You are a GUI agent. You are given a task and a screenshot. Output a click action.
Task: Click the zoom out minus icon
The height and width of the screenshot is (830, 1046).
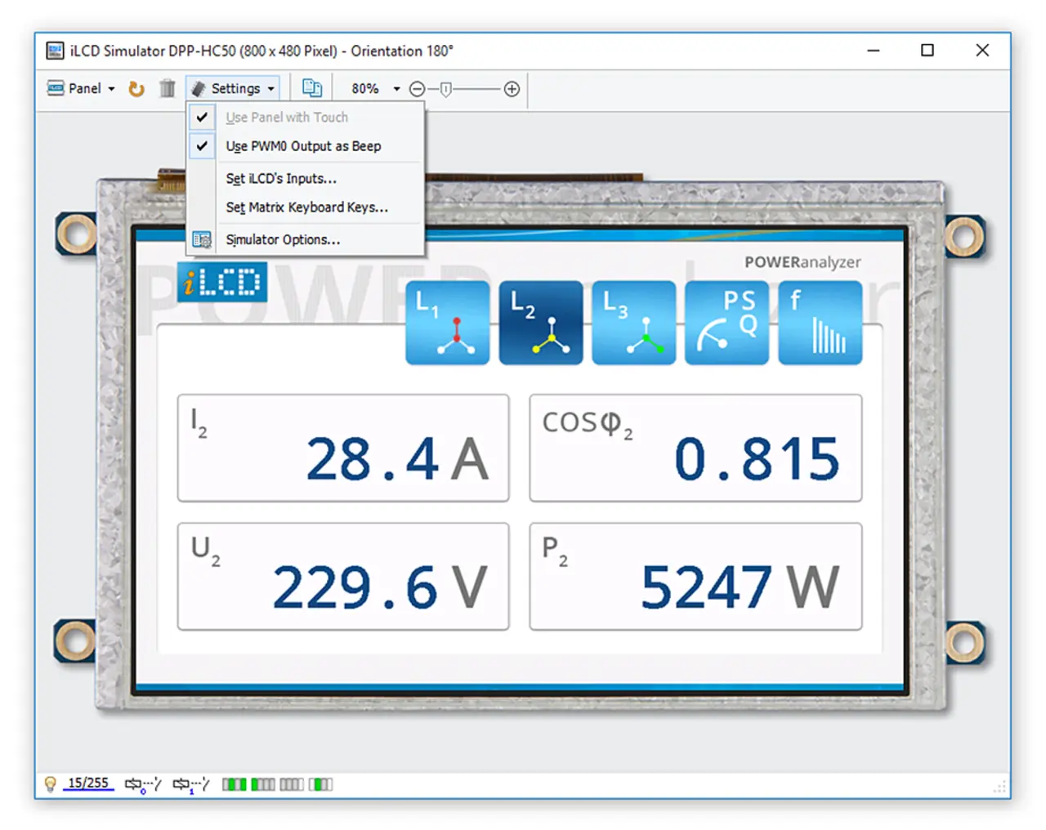coord(417,89)
